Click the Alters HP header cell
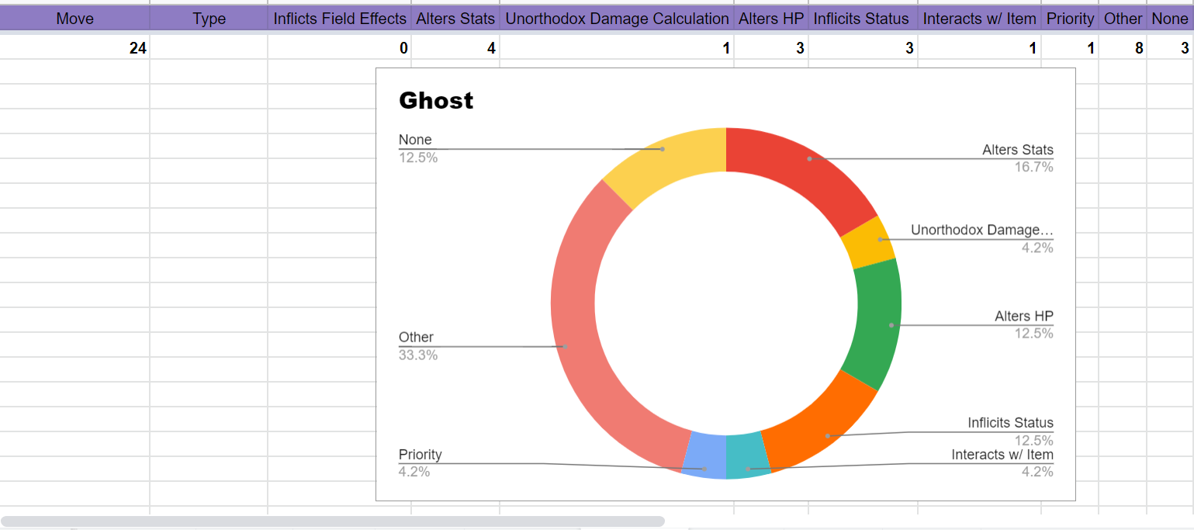Image resolution: width=1194 pixels, height=530 pixels. pos(771,19)
